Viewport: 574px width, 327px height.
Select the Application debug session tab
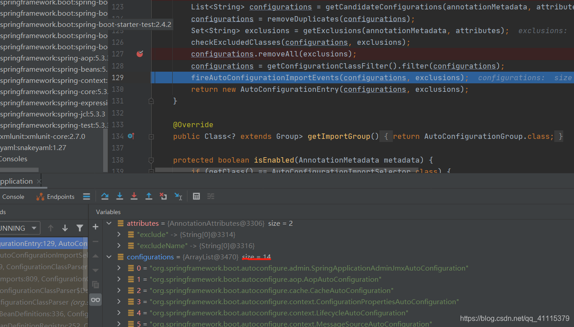17,181
